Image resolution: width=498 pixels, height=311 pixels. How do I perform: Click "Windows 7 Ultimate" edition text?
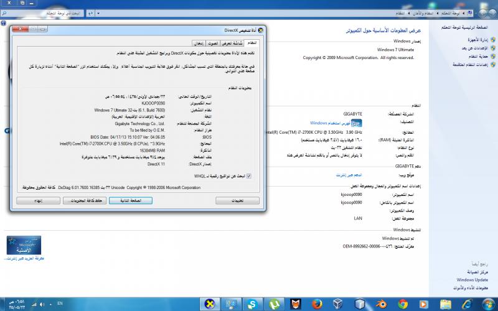395,50
